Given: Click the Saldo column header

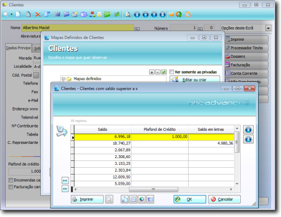Looking at the screenshot, I should pyautogui.click(x=103, y=130).
